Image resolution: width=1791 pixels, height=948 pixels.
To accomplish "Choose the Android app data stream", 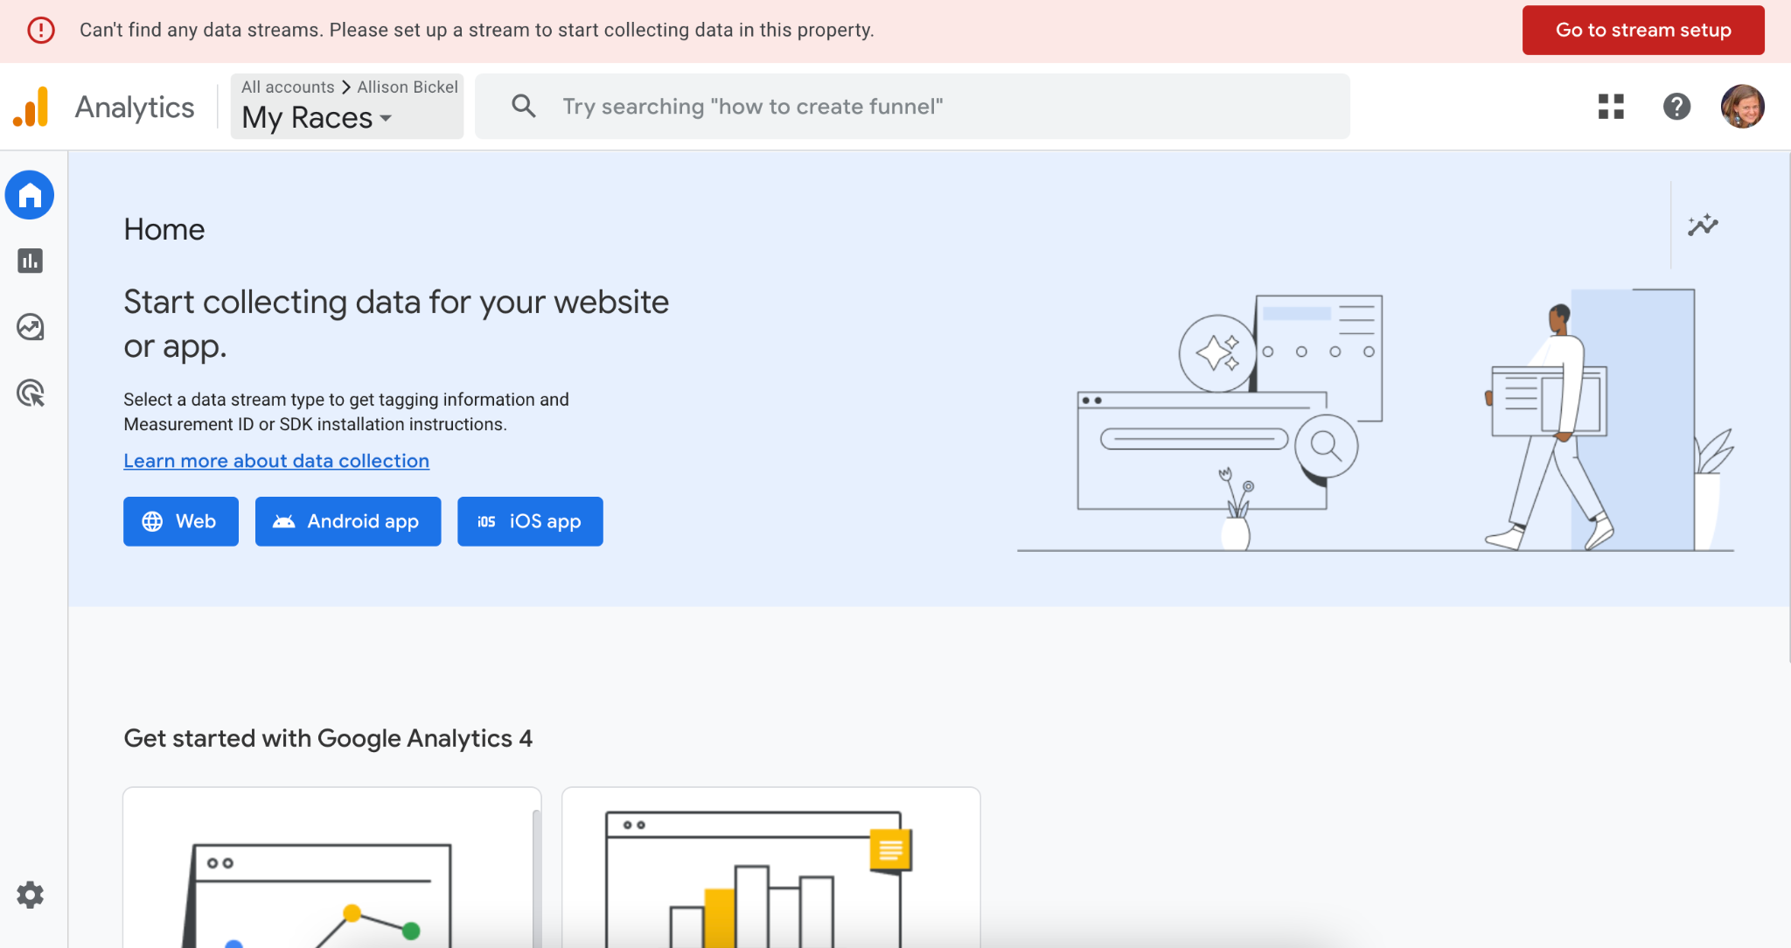I will (348, 521).
